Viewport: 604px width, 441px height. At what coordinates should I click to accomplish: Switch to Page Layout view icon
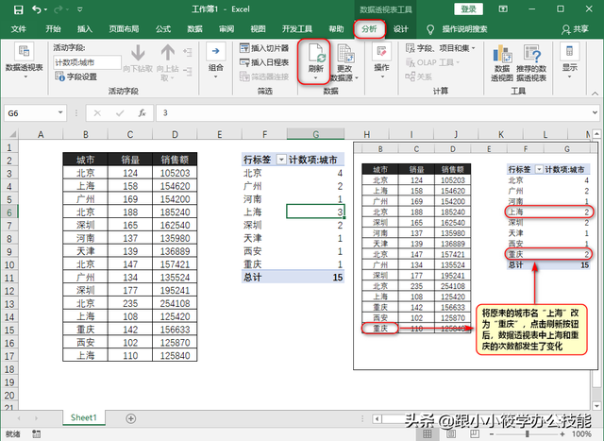451,434
